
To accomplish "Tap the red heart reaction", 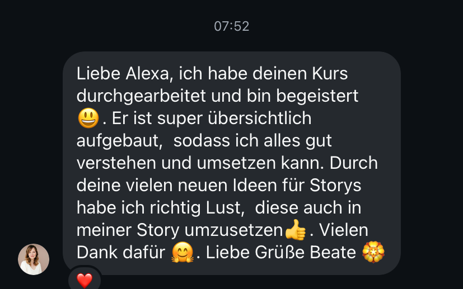I will [85, 281].
